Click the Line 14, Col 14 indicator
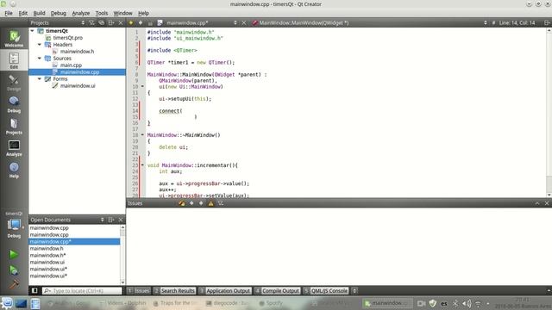 pyautogui.click(x=517, y=23)
